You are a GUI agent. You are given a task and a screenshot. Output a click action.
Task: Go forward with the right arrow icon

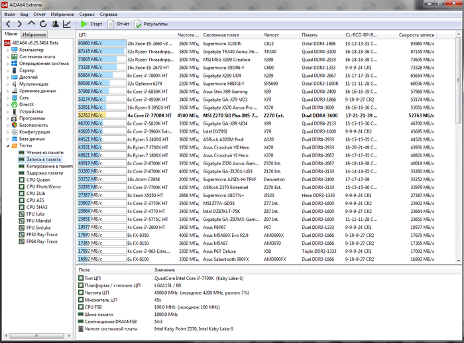tap(19, 24)
